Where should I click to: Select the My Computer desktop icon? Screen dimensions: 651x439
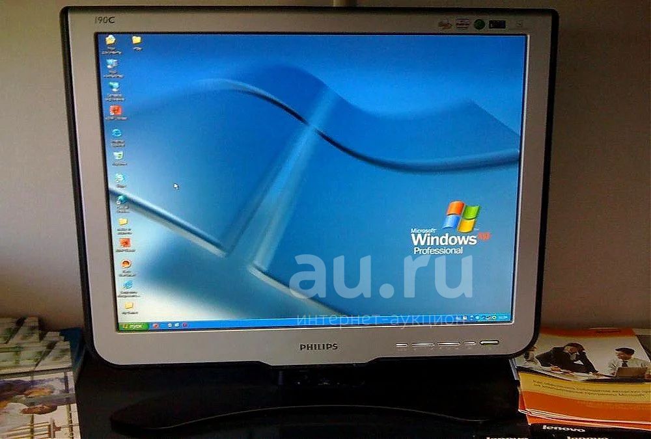tap(112, 64)
